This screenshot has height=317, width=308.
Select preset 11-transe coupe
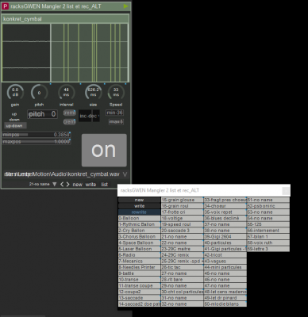tap(139, 285)
